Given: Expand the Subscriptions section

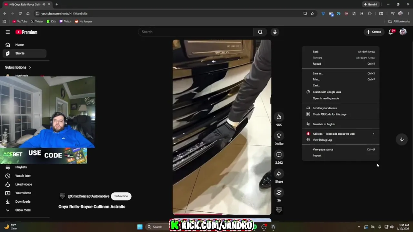Looking at the screenshot, I should tap(18, 67).
